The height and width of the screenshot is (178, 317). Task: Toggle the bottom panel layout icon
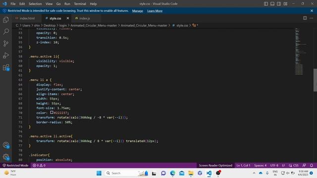272,4
